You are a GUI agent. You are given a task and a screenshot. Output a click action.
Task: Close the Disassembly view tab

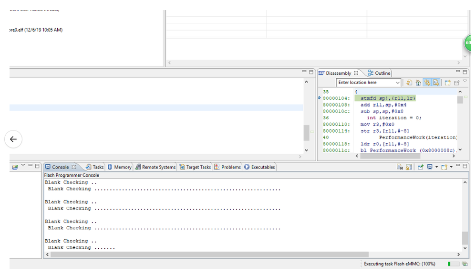pos(356,73)
